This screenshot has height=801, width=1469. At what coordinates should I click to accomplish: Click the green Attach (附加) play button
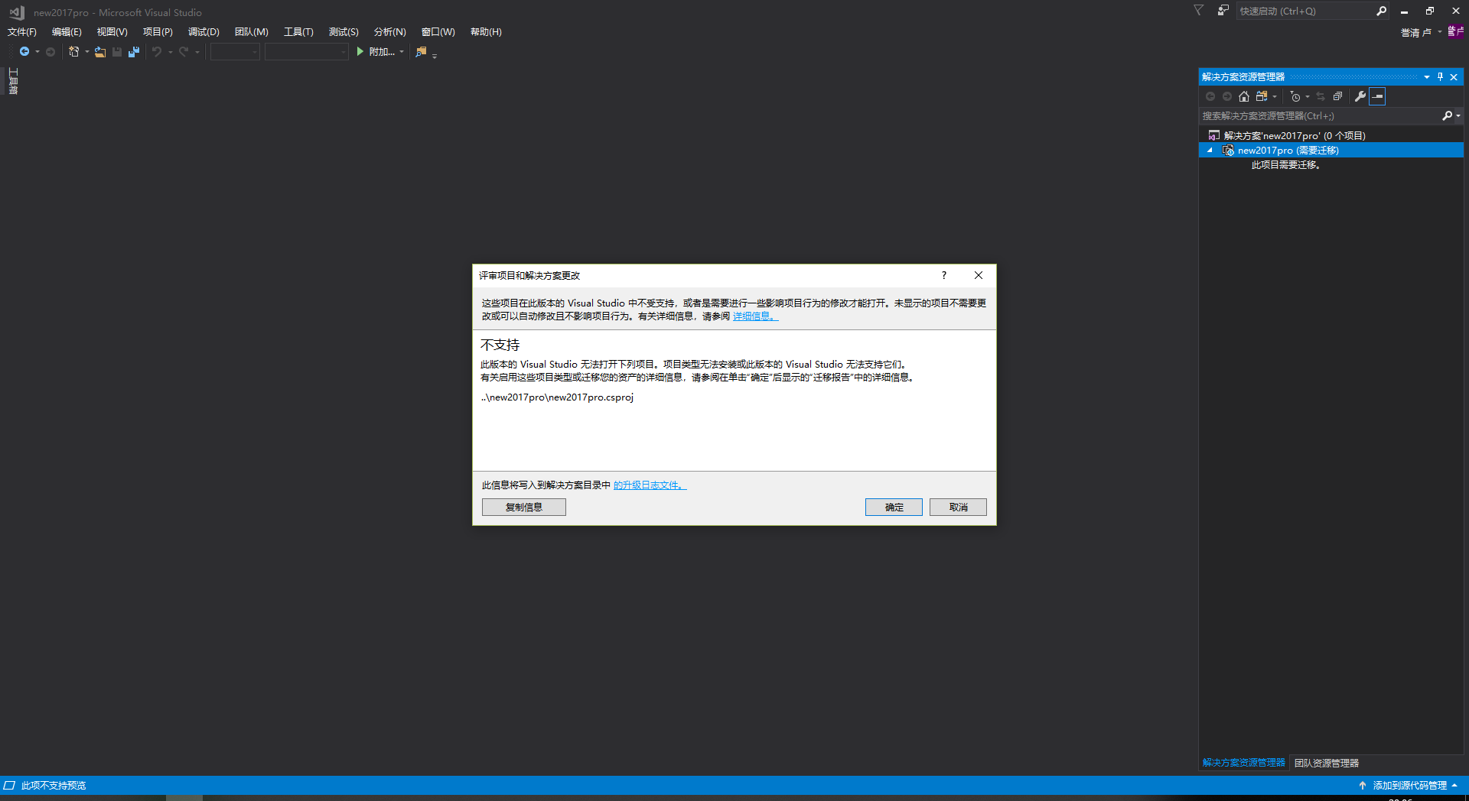click(375, 52)
